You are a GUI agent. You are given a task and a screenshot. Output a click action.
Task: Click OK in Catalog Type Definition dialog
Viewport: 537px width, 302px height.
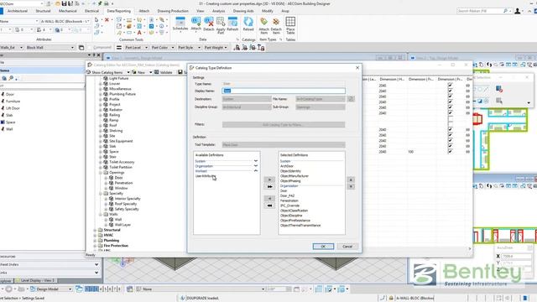click(x=323, y=246)
